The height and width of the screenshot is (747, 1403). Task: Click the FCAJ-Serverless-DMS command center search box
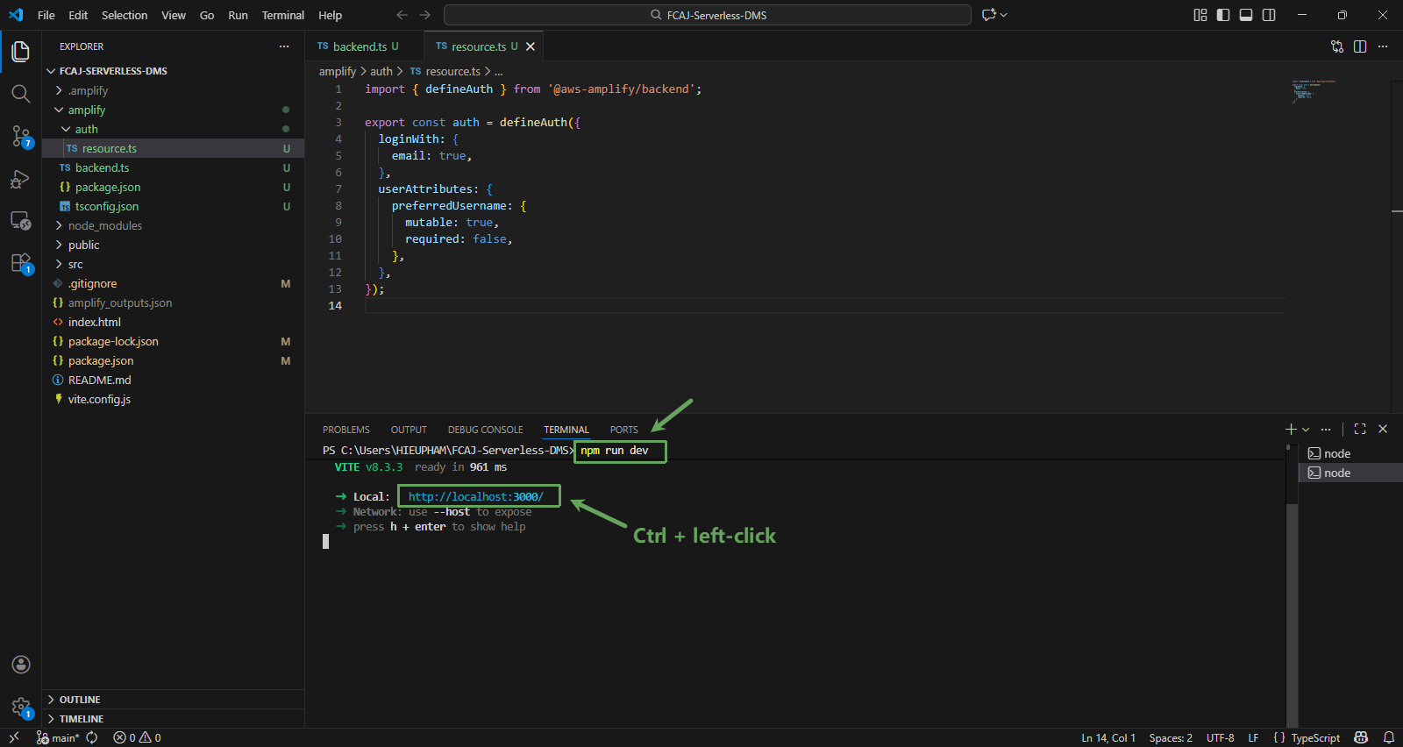(708, 15)
